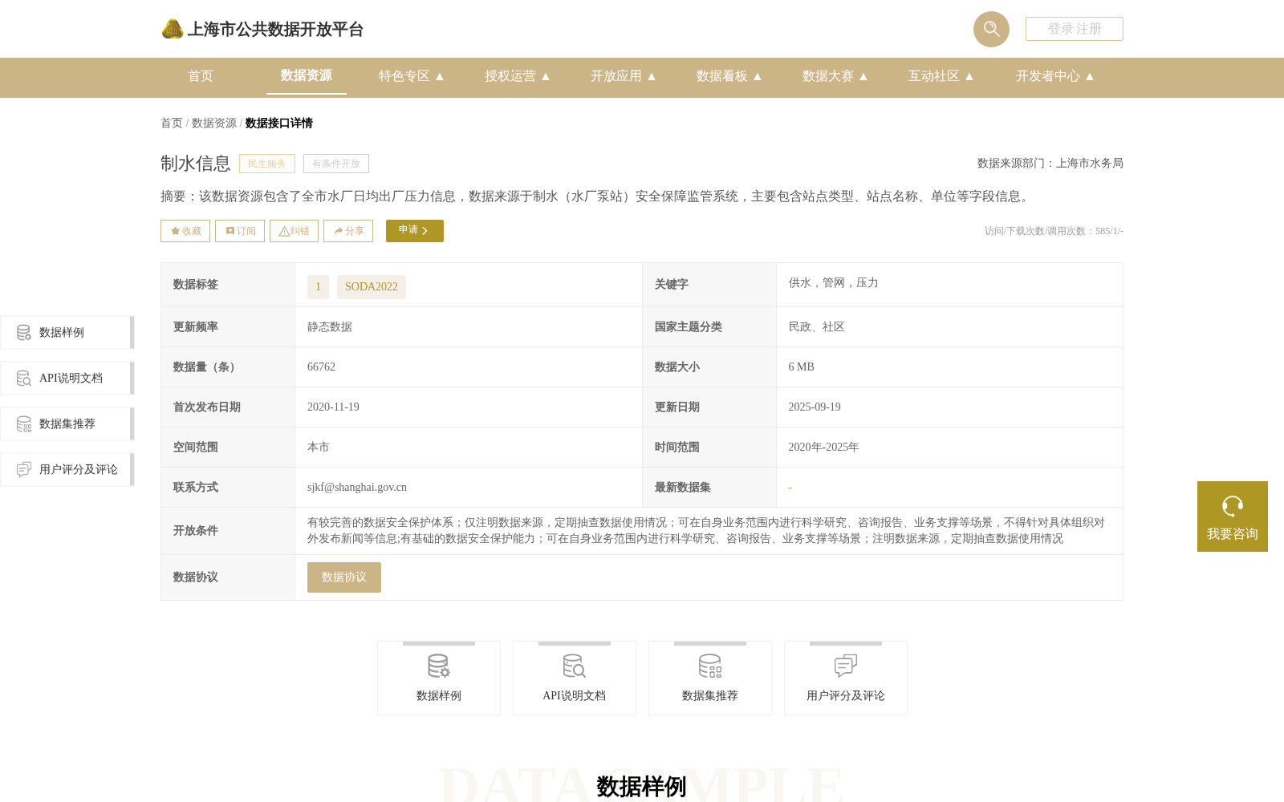
Task: Click the 登录 注册 button
Action: [1075, 29]
